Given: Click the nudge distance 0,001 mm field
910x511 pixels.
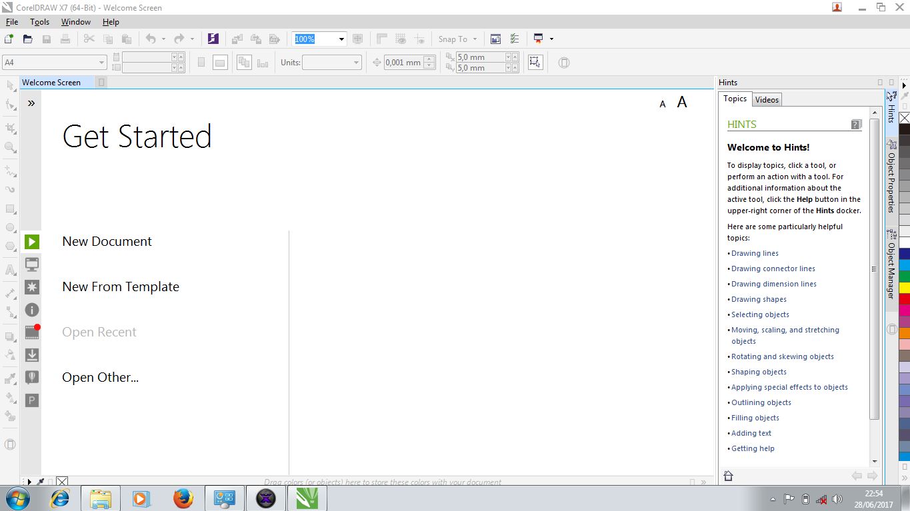Looking at the screenshot, I should point(403,63).
